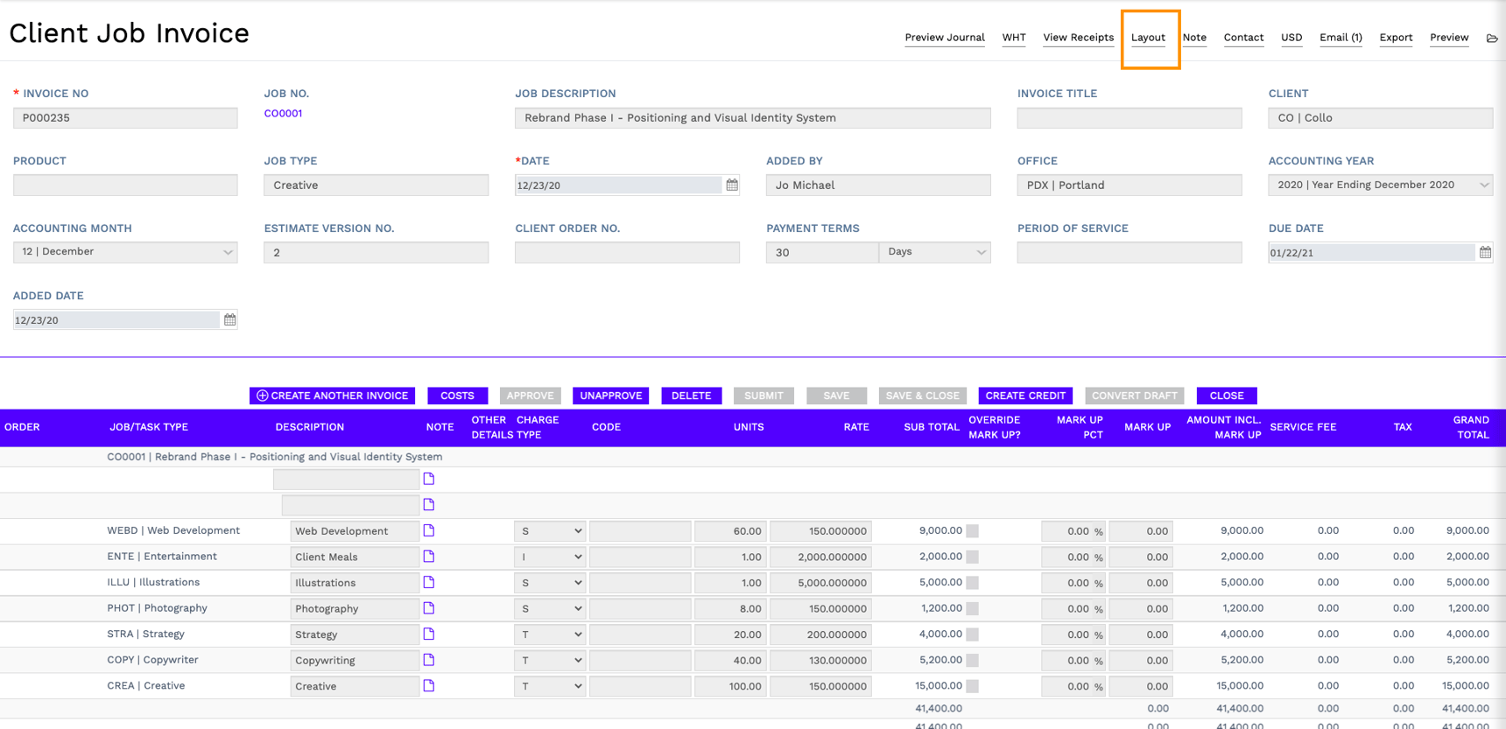Click the Create Credit button
Viewport: 1506px width, 729px height.
pos(1024,396)
